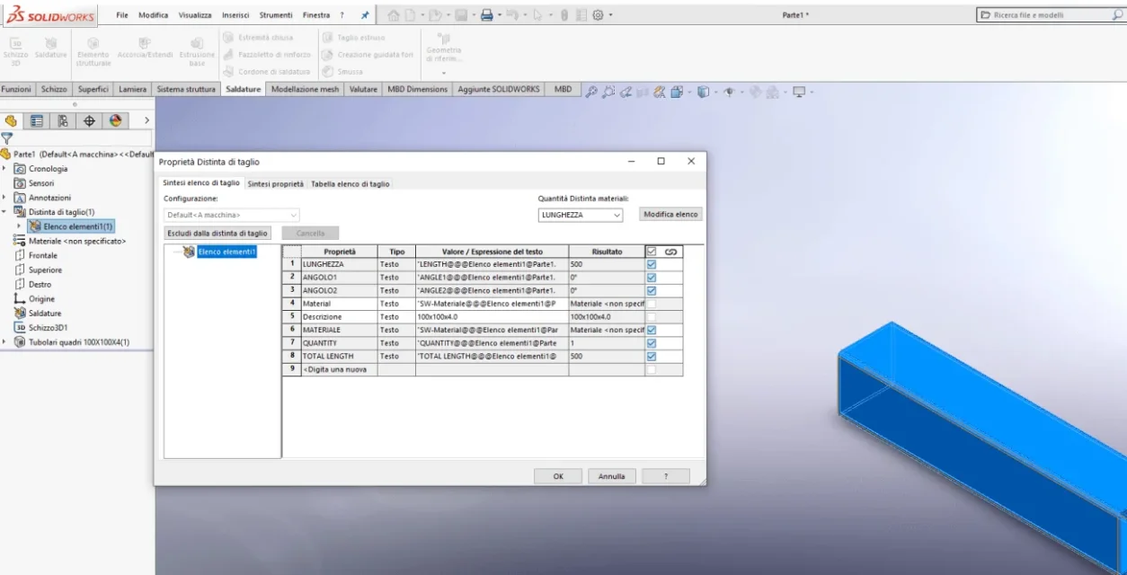Open the Strumenti menu
The height and width of the screenshot is (575, 1127).
point(276,15)
